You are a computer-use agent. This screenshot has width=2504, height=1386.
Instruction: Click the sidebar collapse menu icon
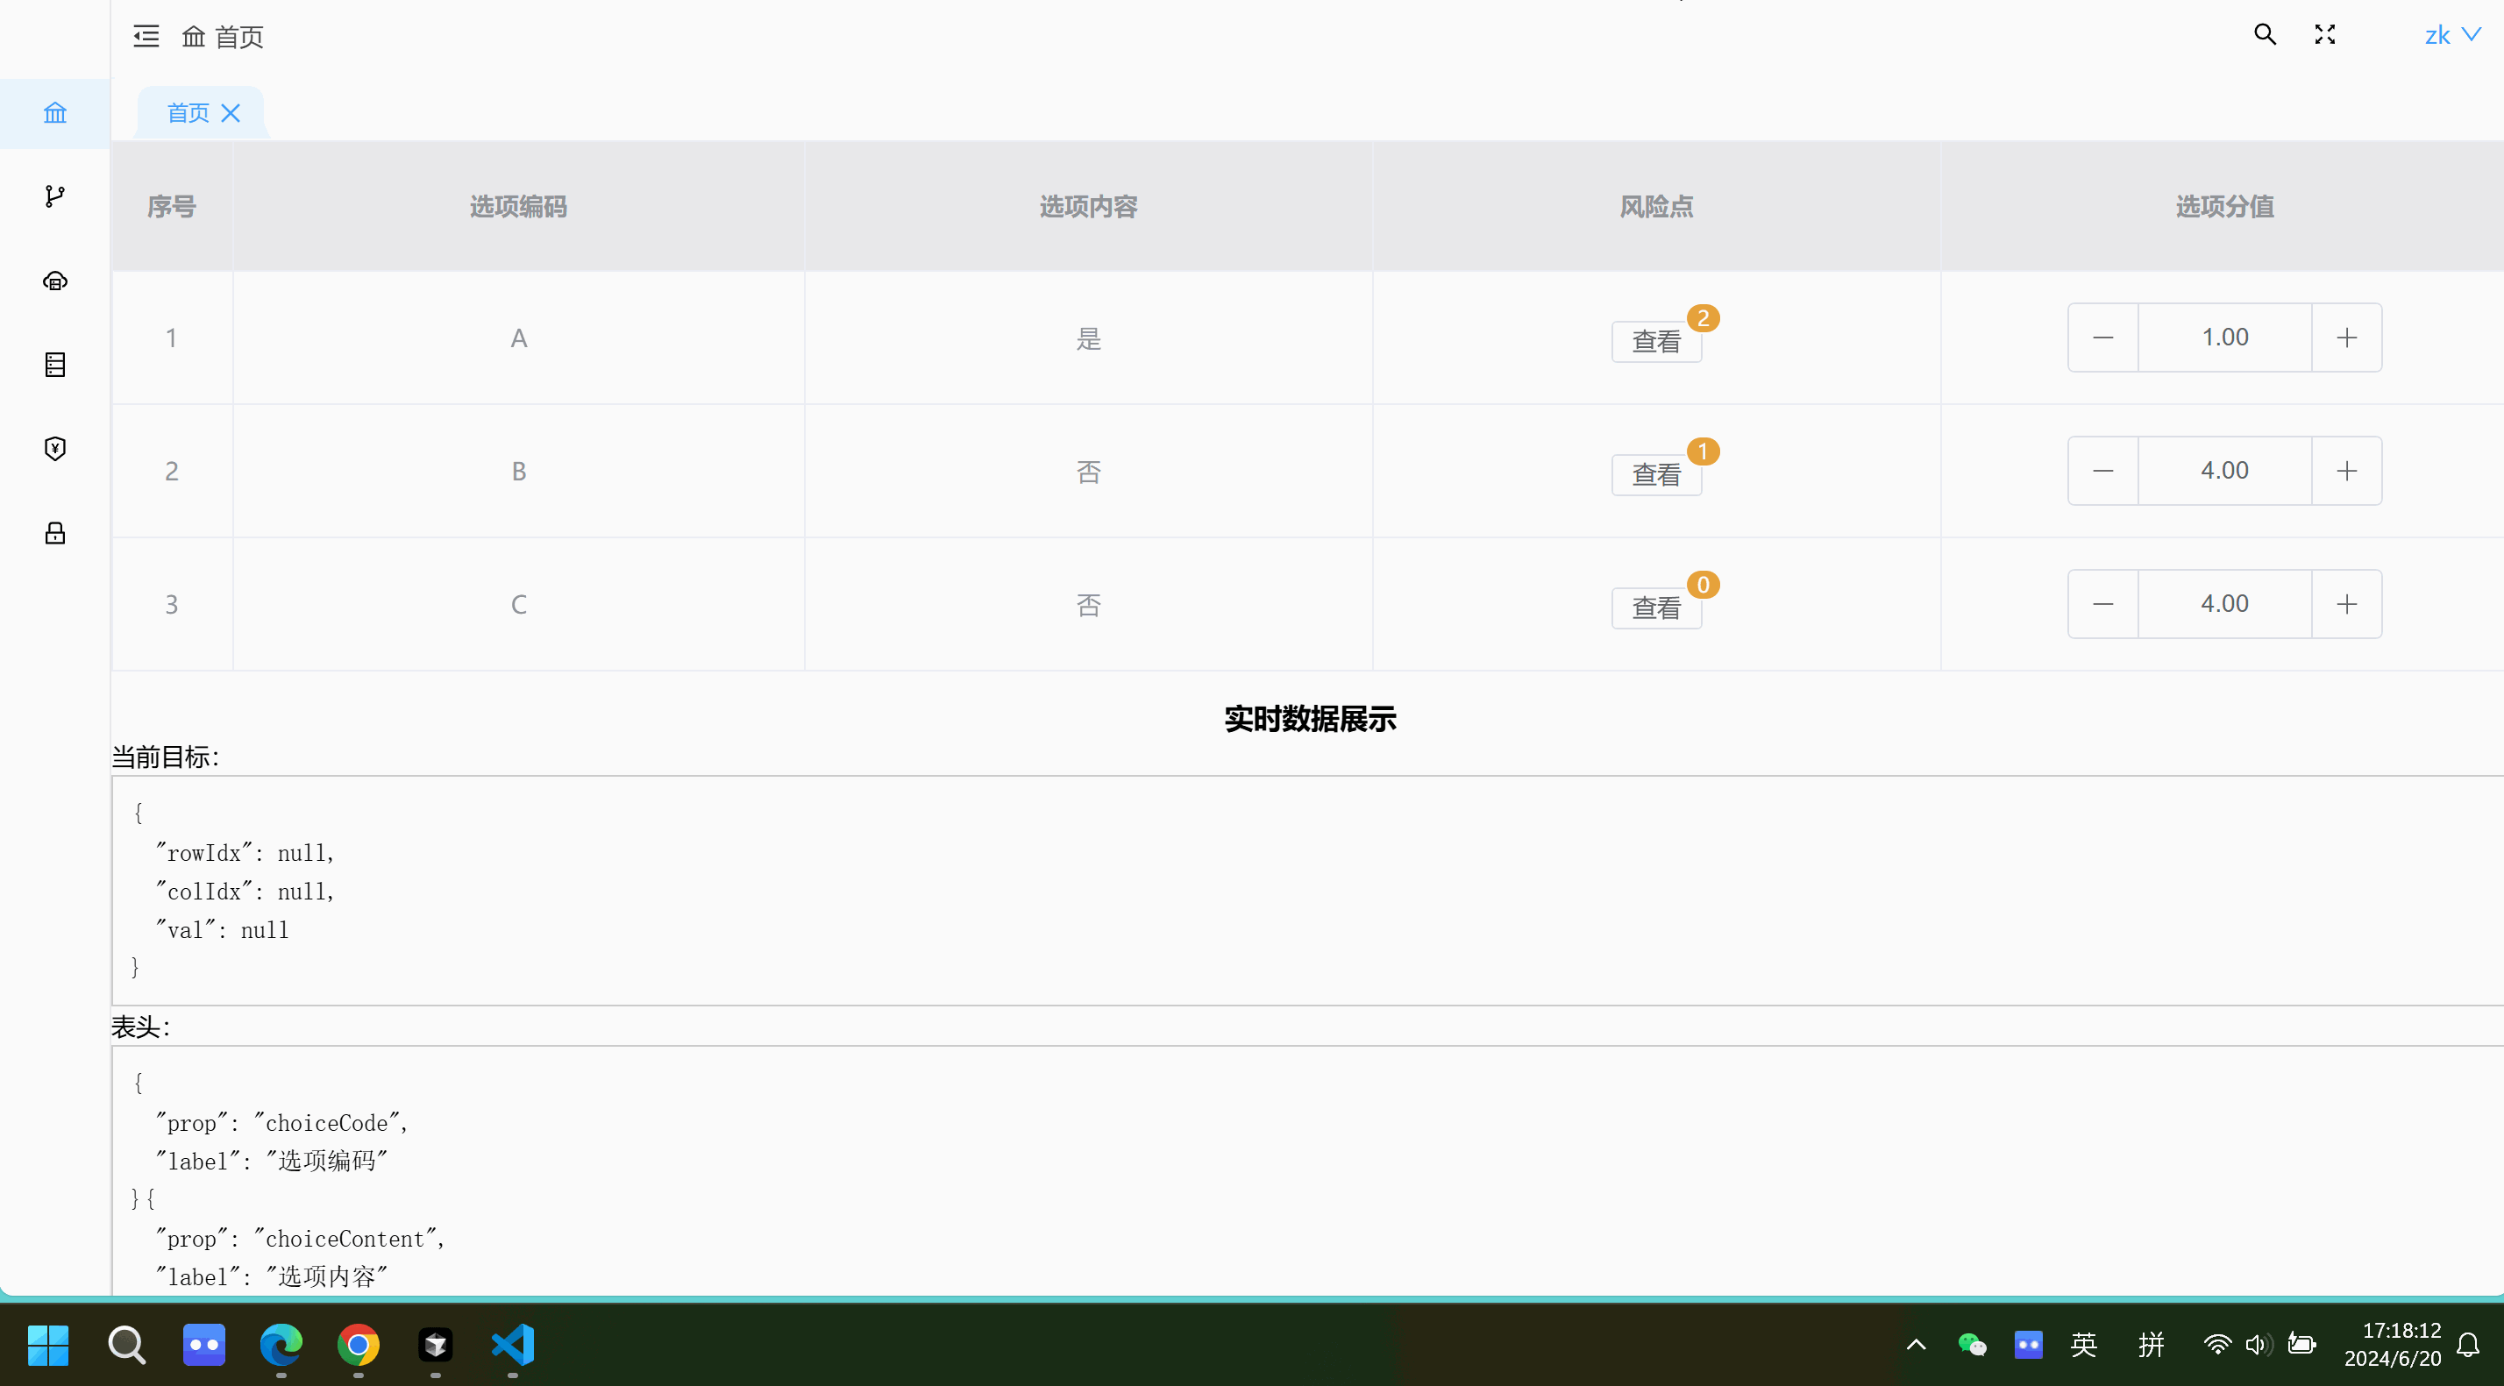(x=146, y=36)
